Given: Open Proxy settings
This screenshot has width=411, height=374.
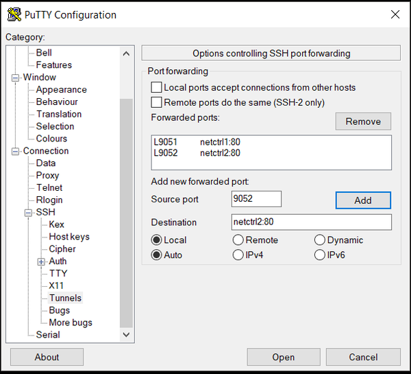Looking at the screenshot, I should tap(47, 175).
